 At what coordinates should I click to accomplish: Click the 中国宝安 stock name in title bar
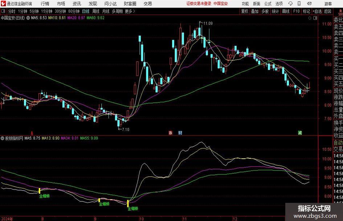(221, 4)
